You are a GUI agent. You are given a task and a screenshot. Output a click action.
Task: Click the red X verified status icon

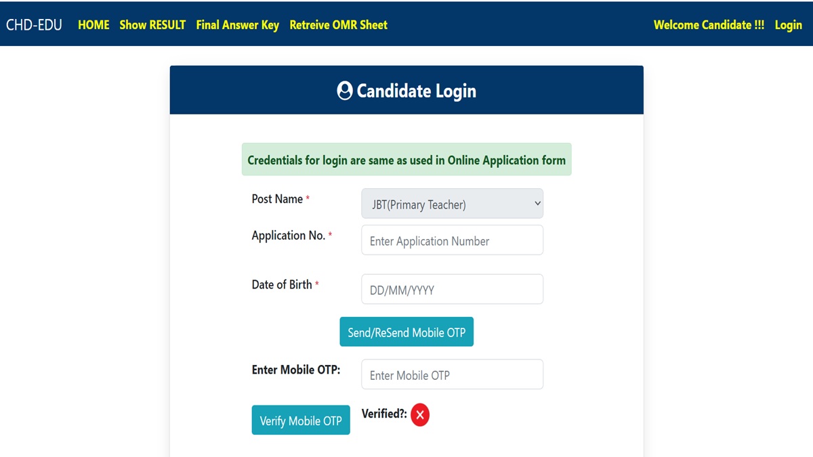click(420, 414)
